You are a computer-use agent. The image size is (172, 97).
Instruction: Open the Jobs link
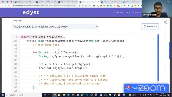(x=128, y=12)
